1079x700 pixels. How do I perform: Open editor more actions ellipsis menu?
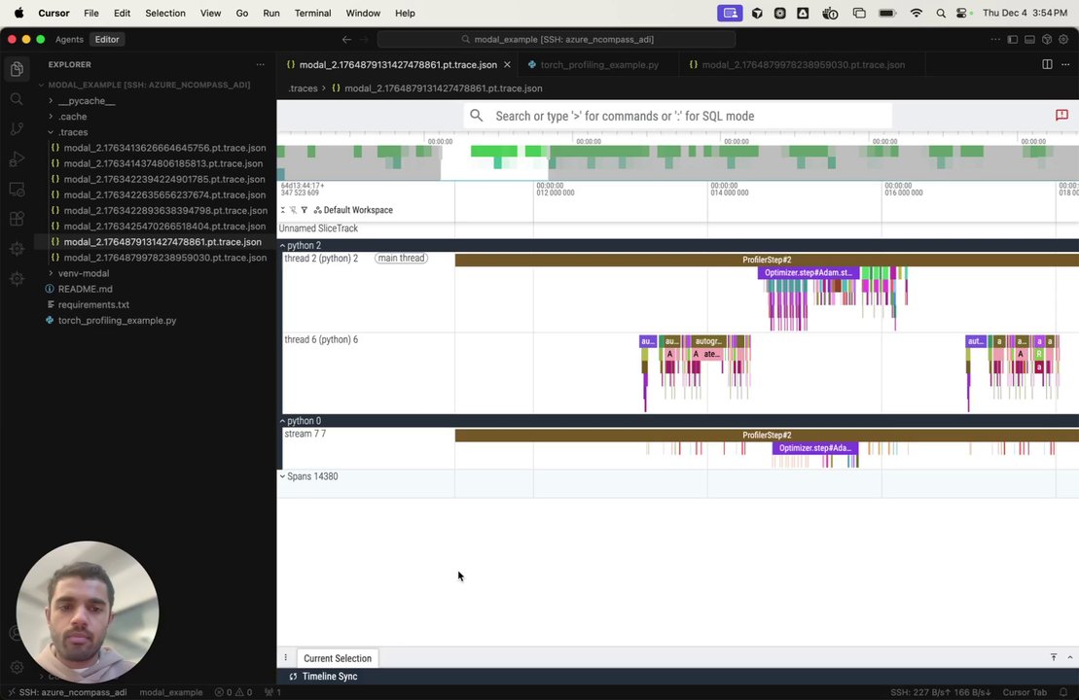[x=1065, y=64]
